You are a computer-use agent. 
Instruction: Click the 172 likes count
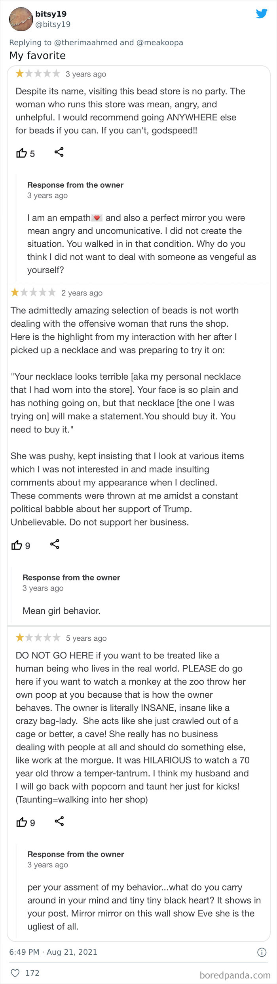[x=32, y=973]
